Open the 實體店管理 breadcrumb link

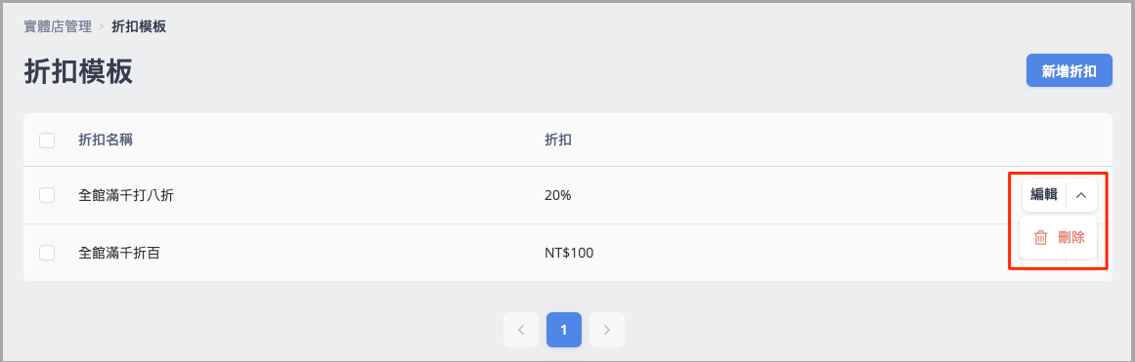(57, 27)
